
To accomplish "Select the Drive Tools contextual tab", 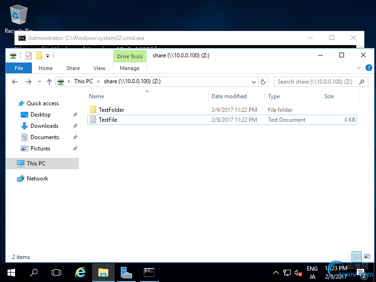I will coord(130,56).
